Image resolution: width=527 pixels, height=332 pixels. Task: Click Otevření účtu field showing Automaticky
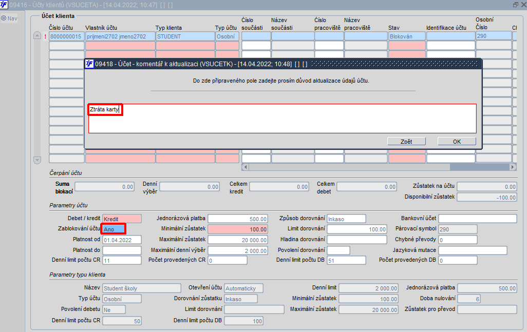pyautogui.click(x=243, y=288)
